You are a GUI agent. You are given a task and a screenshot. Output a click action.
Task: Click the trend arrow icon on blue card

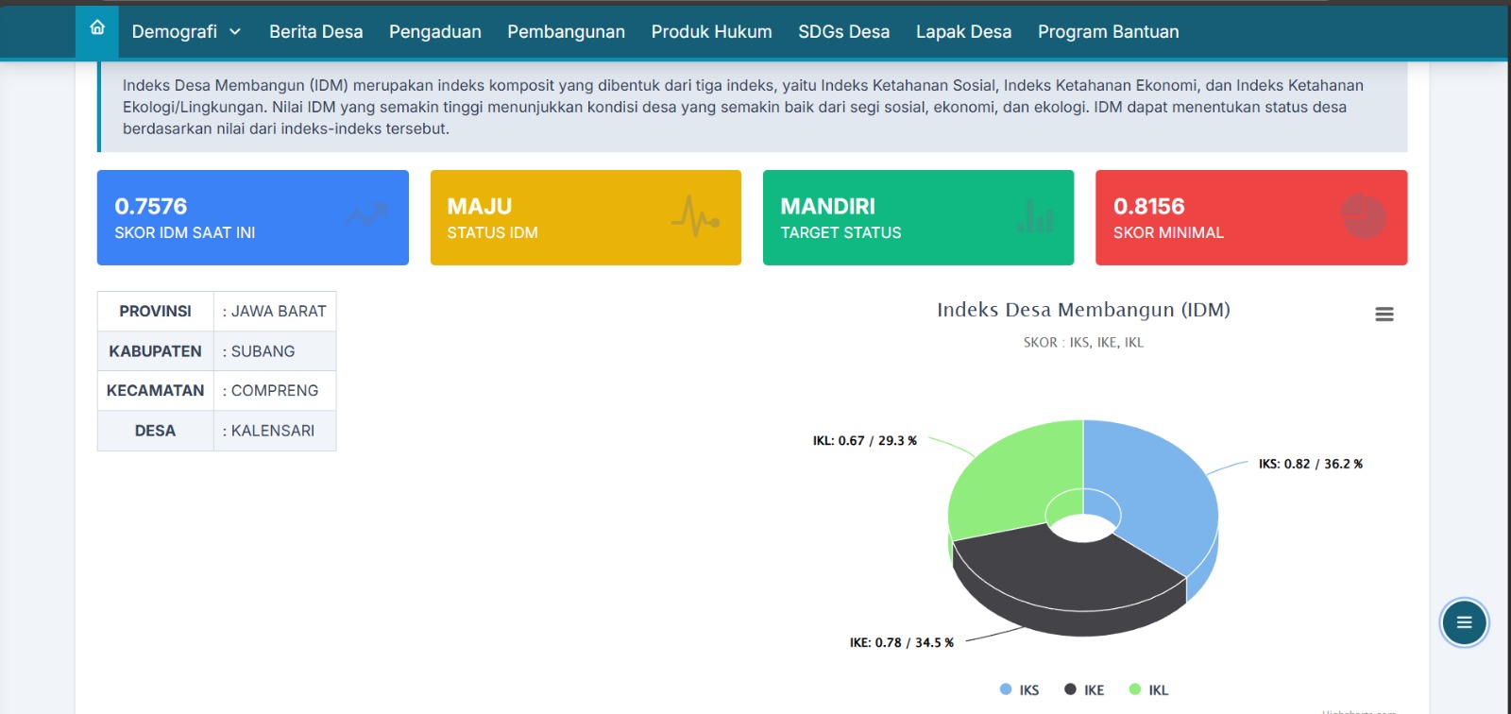point(366,215)
